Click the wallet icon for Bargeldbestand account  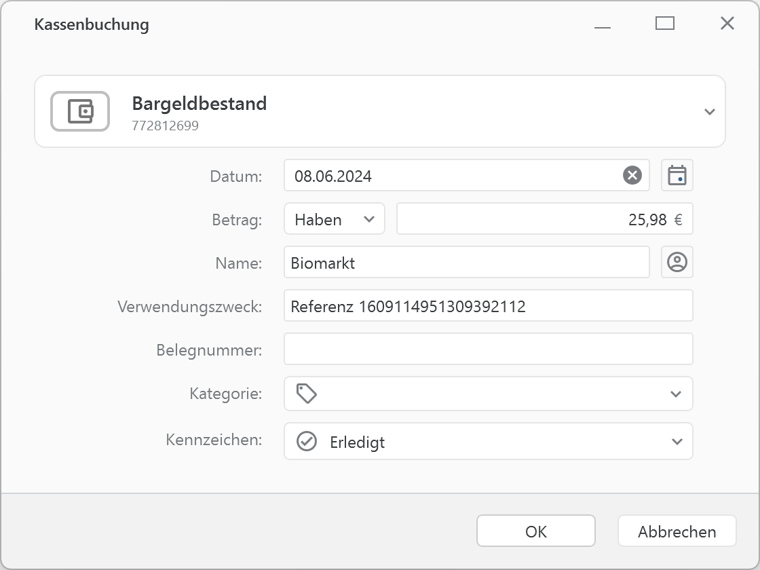[79, 111]
